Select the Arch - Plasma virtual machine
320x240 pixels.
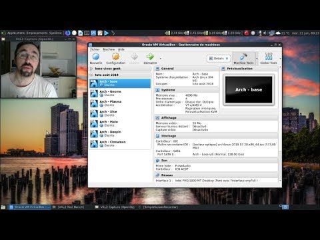click(x=120, y=103)
